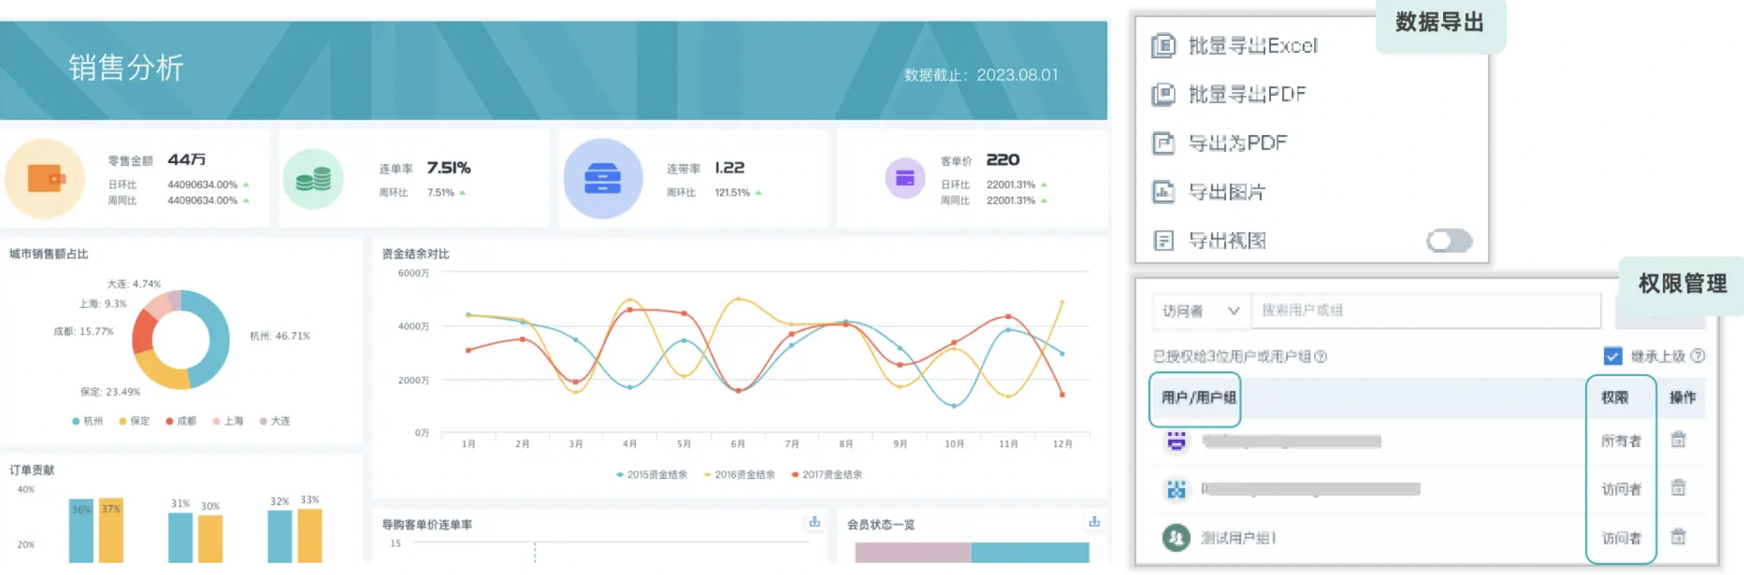
Task: Toggle 上海 legend in city sales donut
Action: [228, 421]
